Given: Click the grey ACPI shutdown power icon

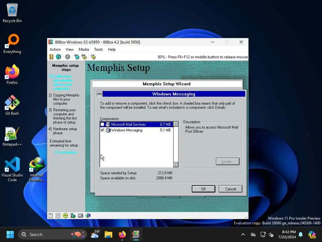Looking at the screenshot, I should click(68, 57).
